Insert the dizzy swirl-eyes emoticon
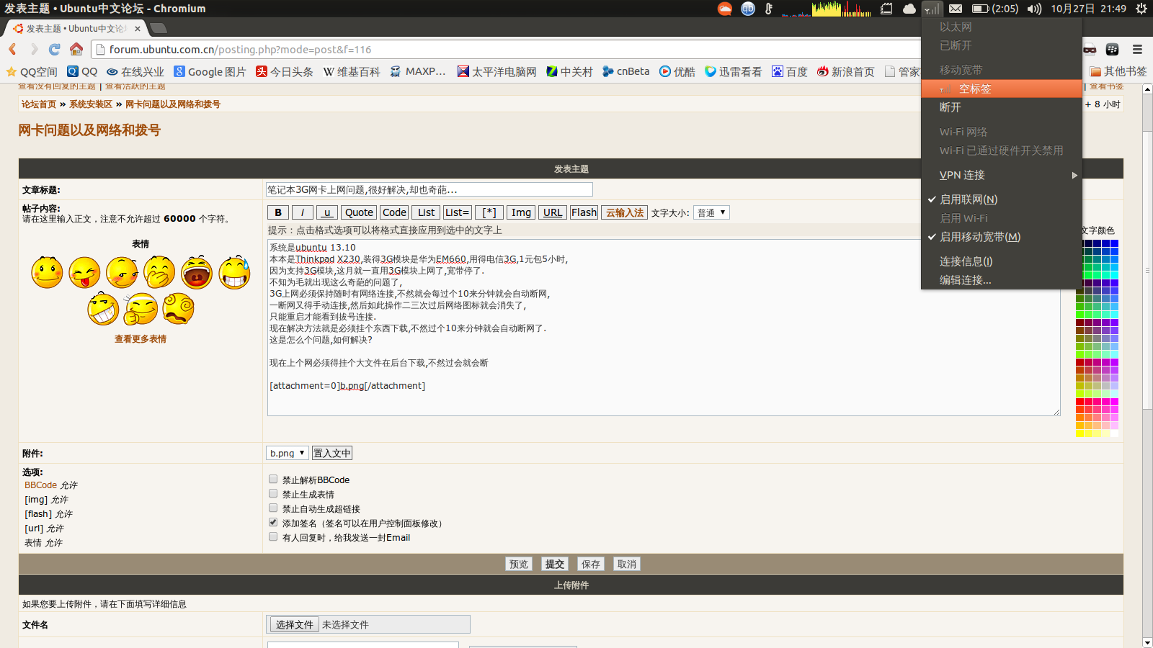Viewport: 1153px width, 648px height. [x=178, y=308]
